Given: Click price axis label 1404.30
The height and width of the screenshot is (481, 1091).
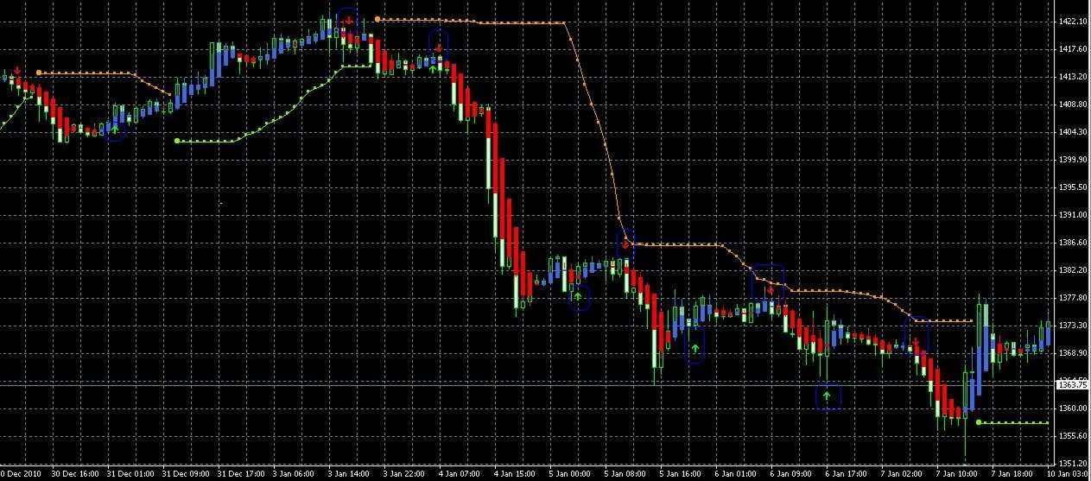Looking at the screenshot, I should 1072,132.
